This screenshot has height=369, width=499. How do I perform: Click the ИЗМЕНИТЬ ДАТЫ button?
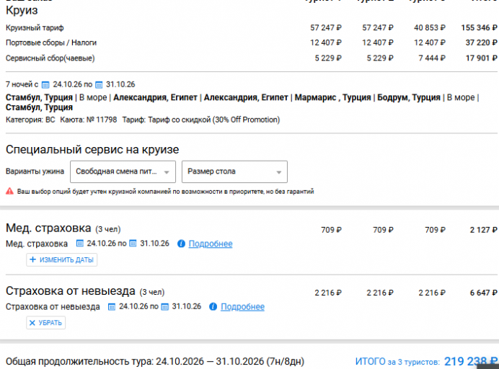(x=62, y=259)
